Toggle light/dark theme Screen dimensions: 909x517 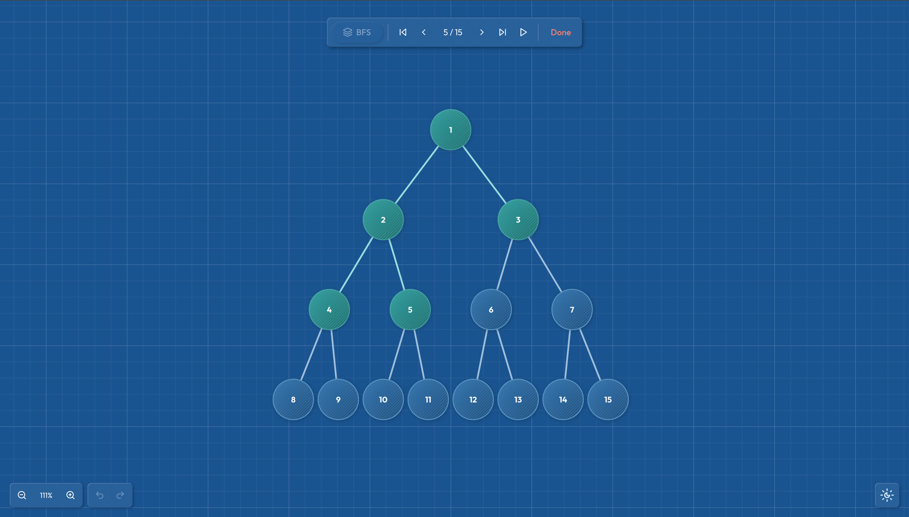point(887,495)
